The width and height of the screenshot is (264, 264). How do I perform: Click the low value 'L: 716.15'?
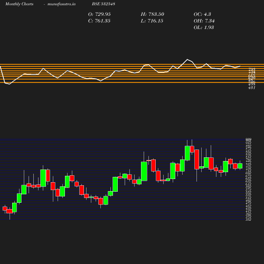152,21
